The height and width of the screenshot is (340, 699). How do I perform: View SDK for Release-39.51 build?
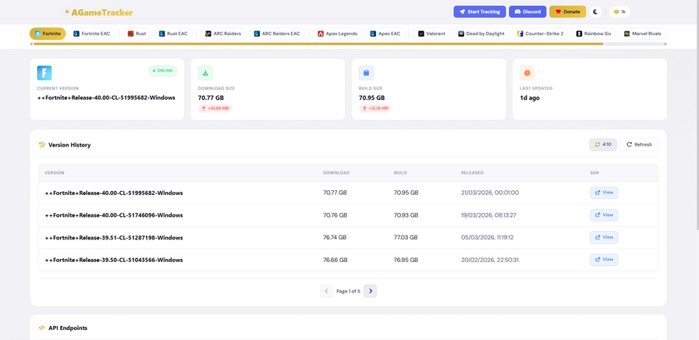click(604, 237)
